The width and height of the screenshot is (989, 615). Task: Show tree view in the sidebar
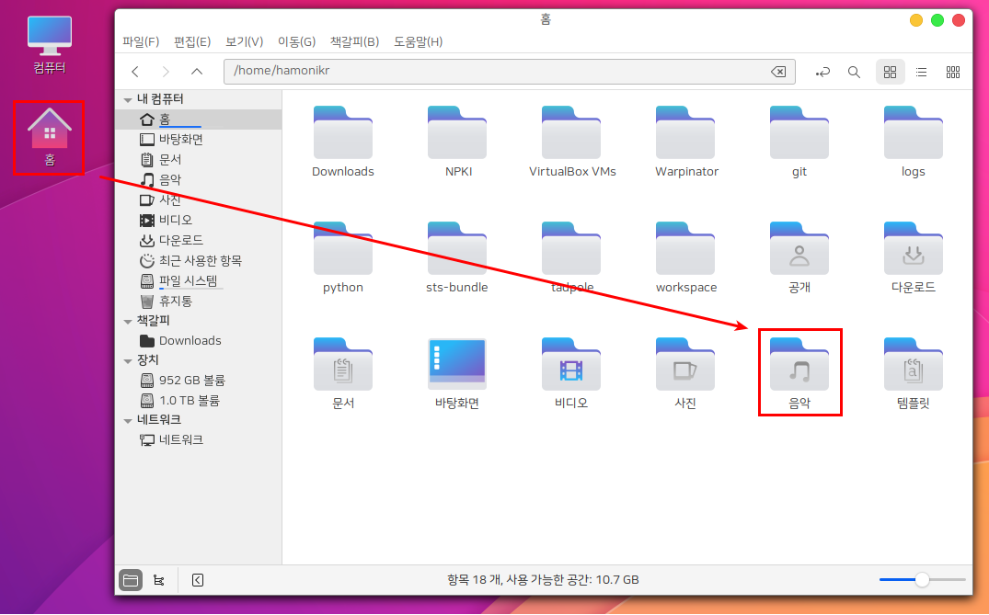click(x=159, y=580)
